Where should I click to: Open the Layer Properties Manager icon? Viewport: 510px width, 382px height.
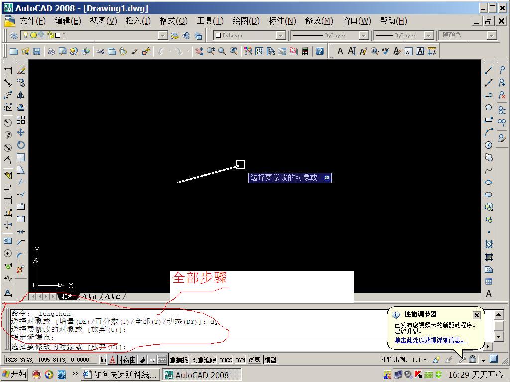click(13, 35)
